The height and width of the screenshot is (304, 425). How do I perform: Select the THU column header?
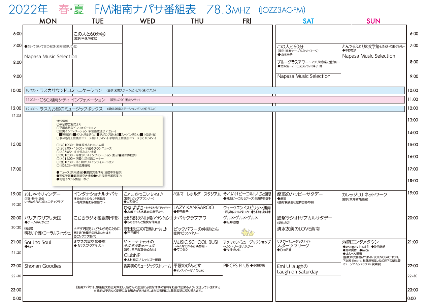click(197, 21)
